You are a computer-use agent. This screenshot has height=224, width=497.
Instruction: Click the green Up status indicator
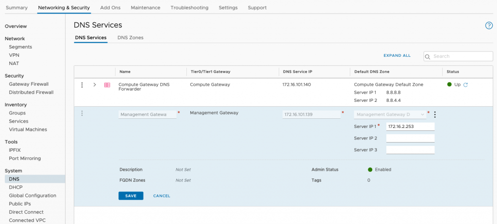(449, 84)
